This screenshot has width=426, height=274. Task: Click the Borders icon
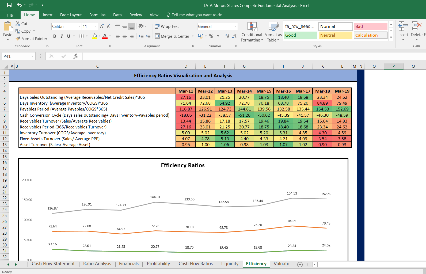(82, 36)
